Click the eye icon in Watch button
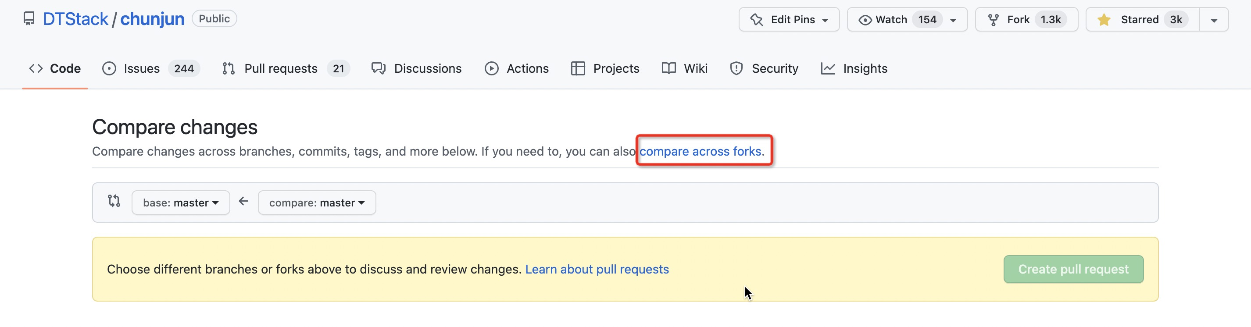 (x=865, y=20)
